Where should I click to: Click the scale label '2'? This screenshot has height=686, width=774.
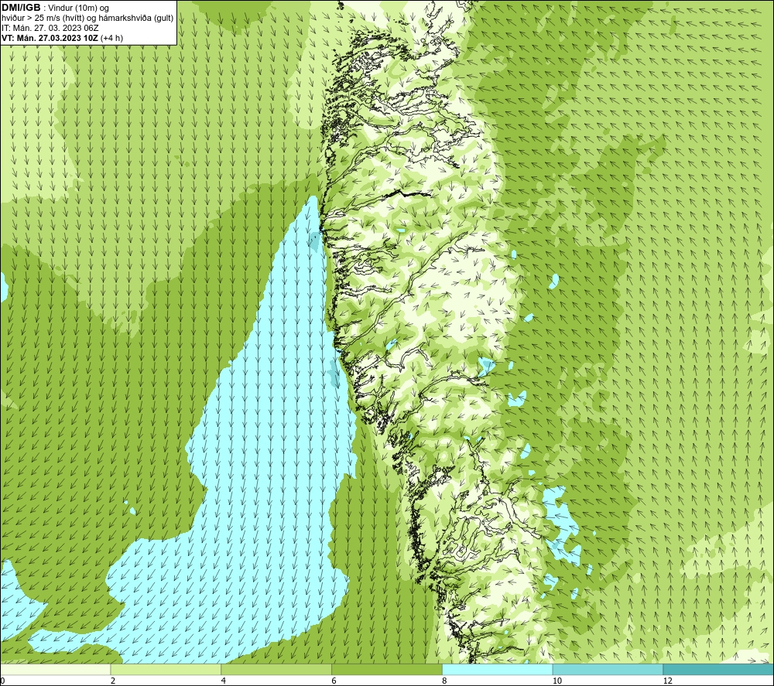(x=113, y=681)
